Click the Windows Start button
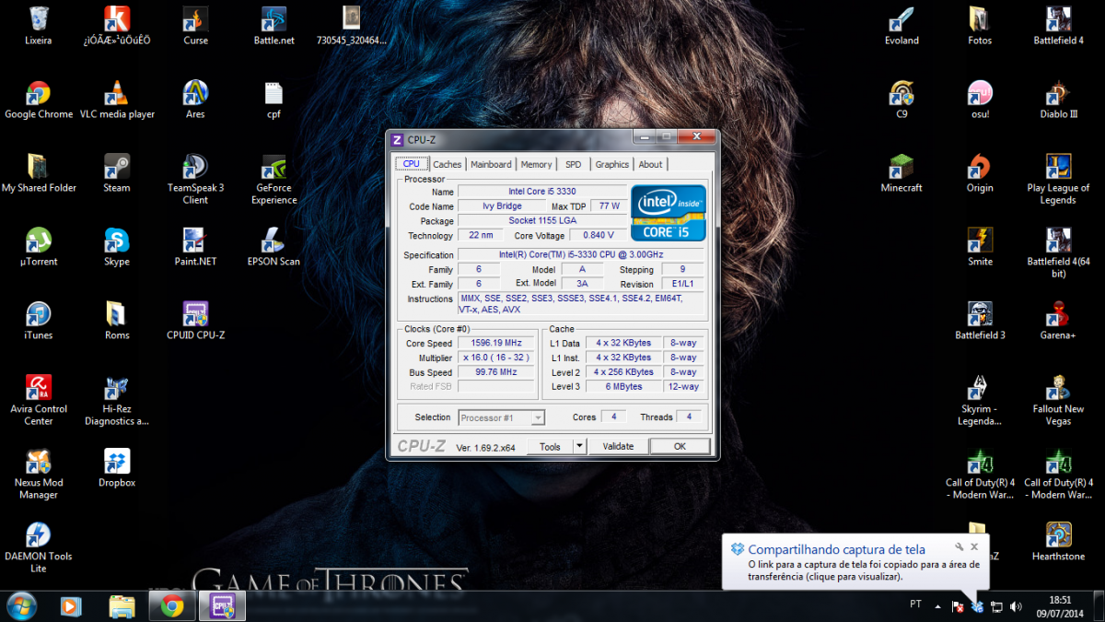This screenshot has height=622, width=1105. (21, 605)
